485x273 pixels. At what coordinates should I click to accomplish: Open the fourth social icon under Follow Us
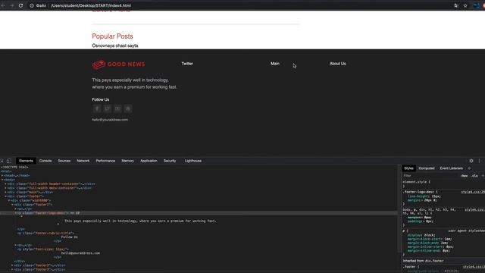(128, 108)
